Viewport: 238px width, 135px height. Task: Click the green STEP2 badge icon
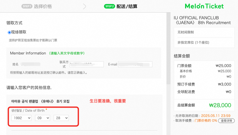coord(109,6)
